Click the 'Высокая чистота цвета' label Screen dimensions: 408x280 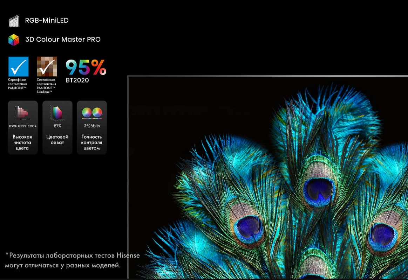(x=22, y=142)
